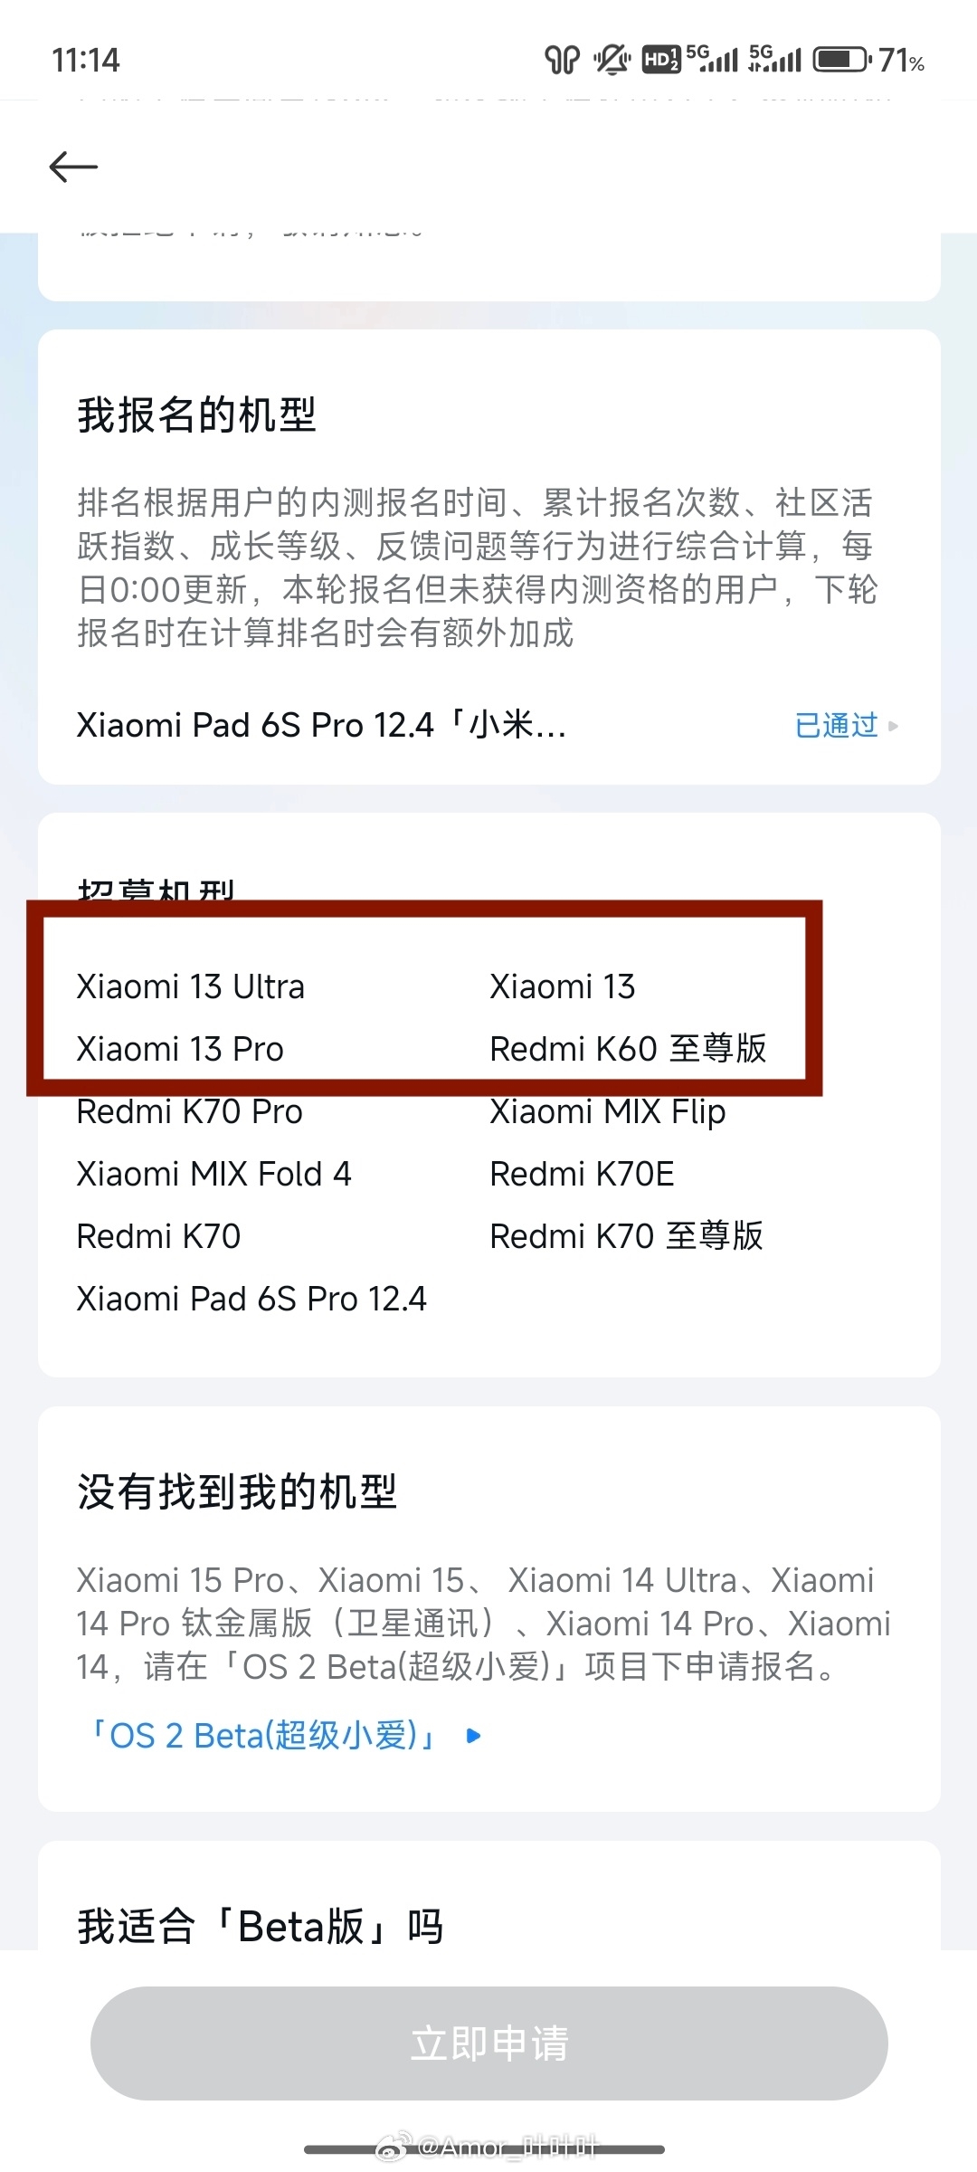Viewport: 977px width, 2172px height.
Task: Tap the Weibo logo watermark
Action: point(393,2147)
